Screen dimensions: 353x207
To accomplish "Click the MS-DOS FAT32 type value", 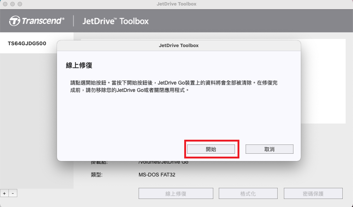I will 157,175.
